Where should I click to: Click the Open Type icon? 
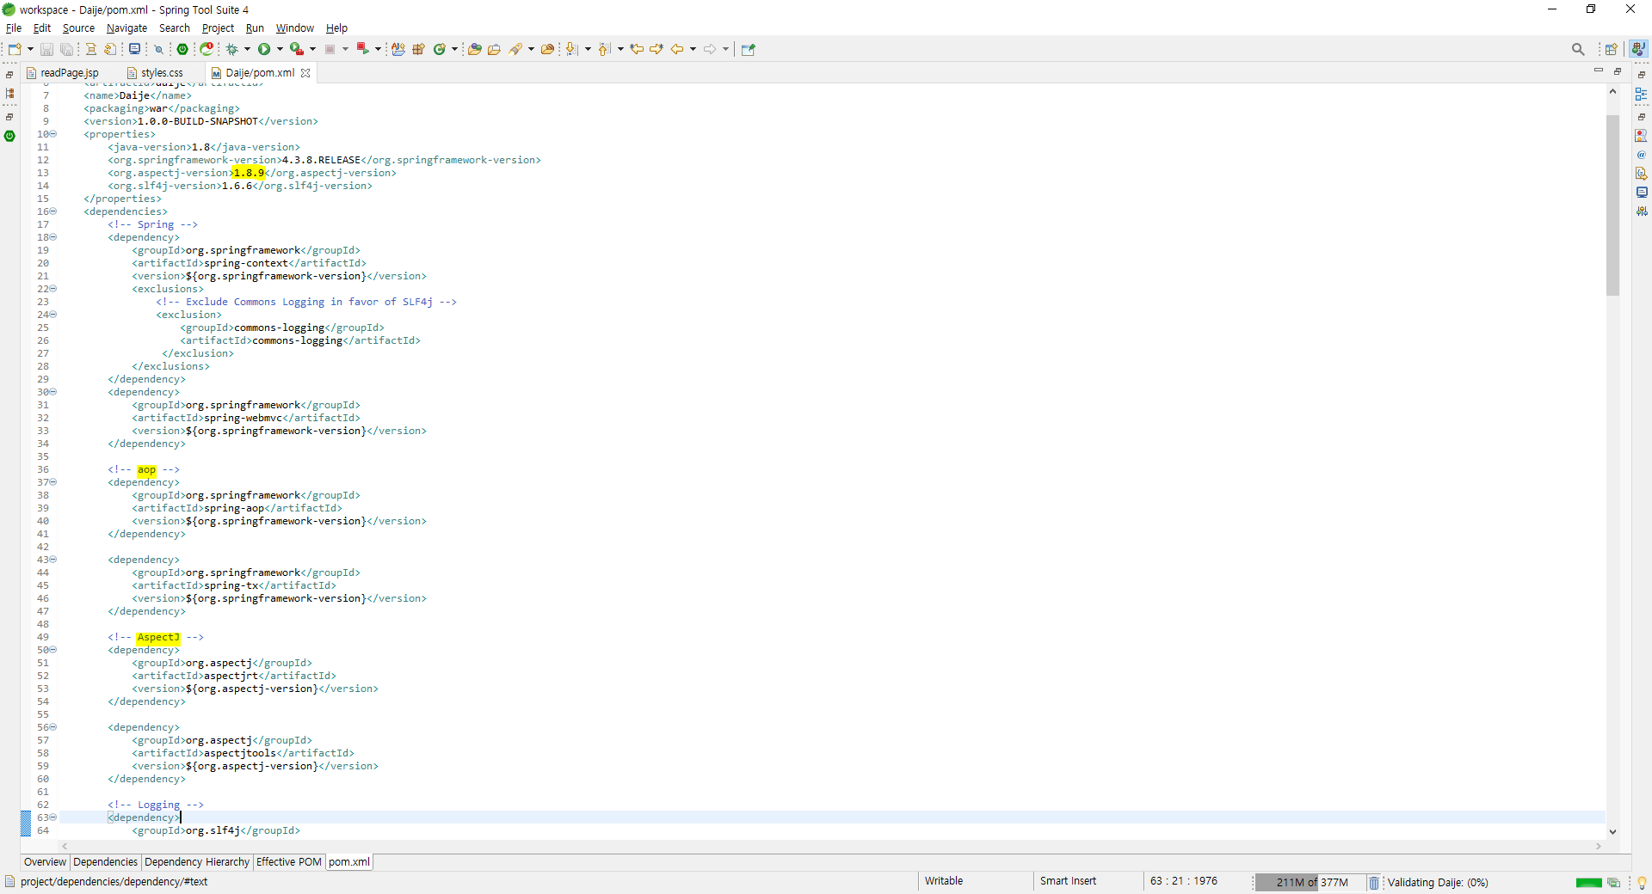click(474, 49)
